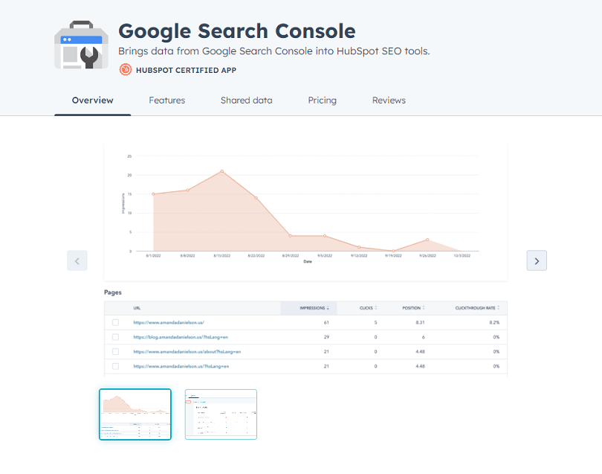Click the 8/22/2022 data point on chart
The height and width of the screenshot is (474, 602).
coord(256,198)
